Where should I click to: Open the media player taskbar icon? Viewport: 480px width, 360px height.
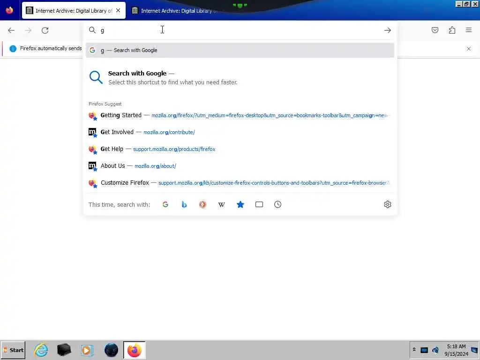pos(87,350)
